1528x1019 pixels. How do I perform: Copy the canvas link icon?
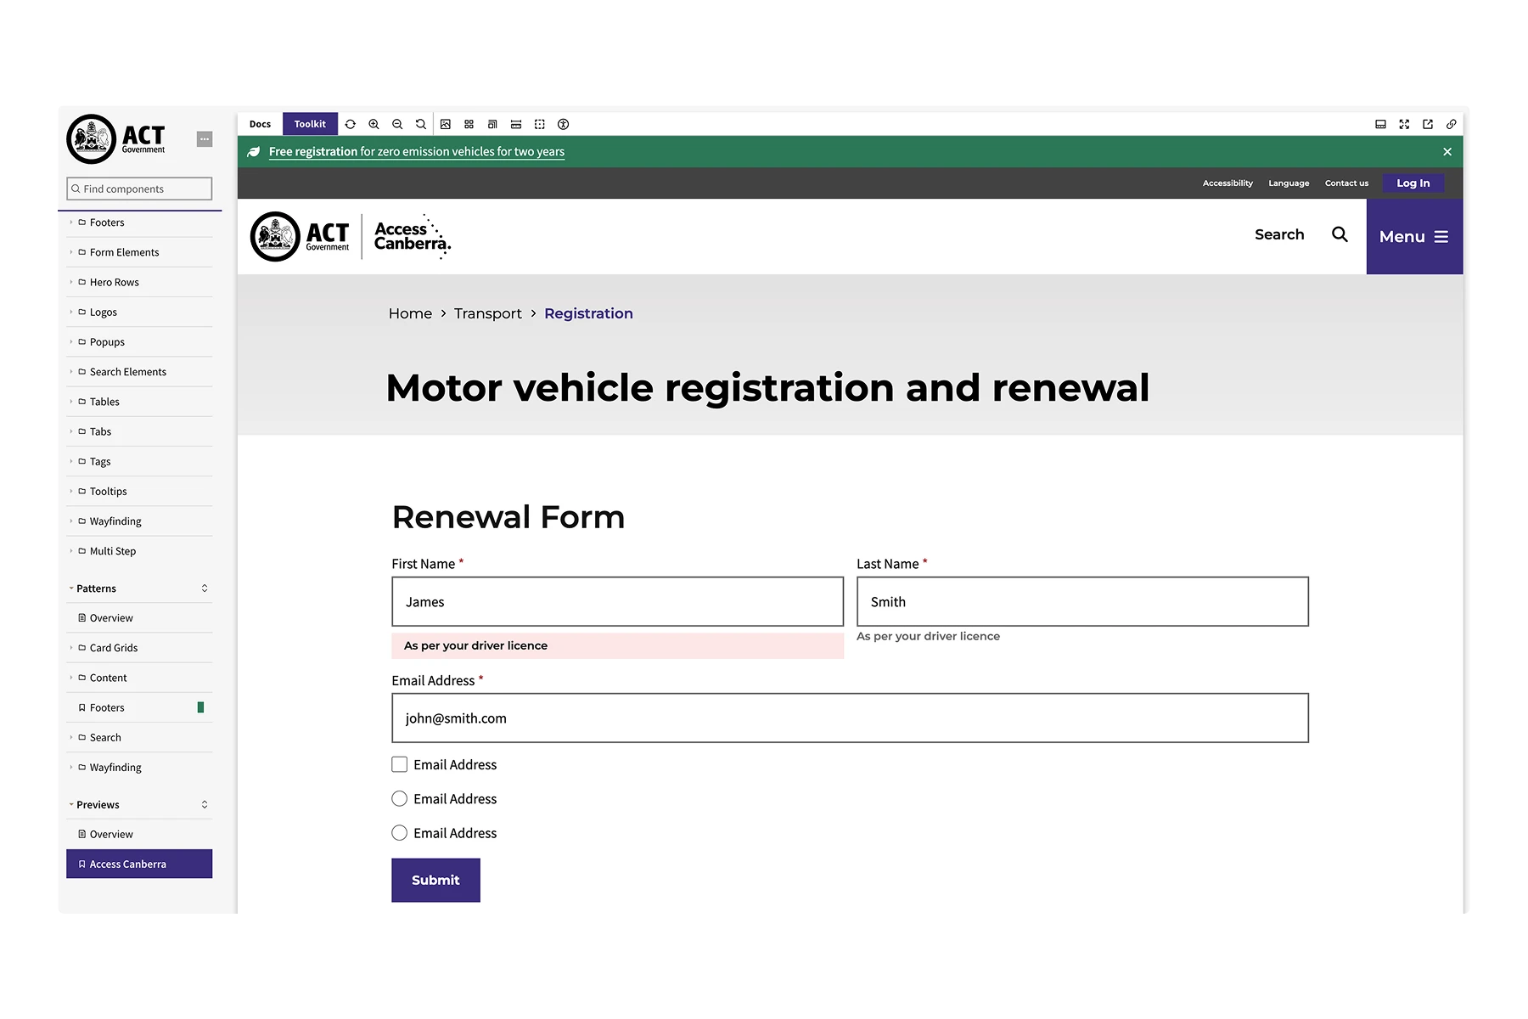click(x=1452, y=124)
